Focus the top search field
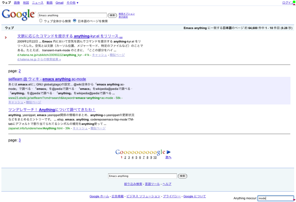296x202 pixels. (x=72, y=15)
